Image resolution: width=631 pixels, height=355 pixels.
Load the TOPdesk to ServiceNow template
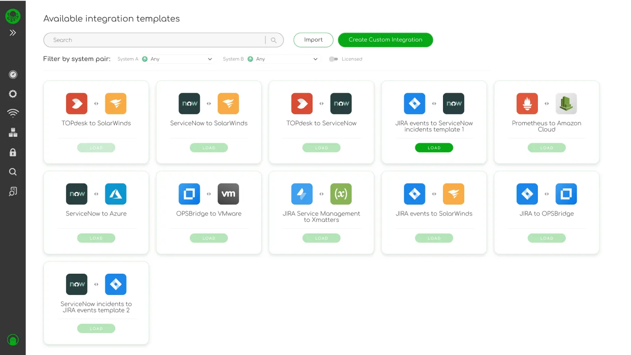coord(321,148)
